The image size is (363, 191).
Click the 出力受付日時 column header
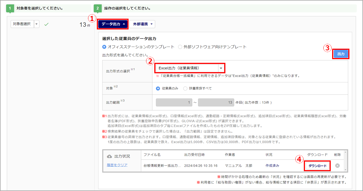pyautogui.click(x=194, y=155)
